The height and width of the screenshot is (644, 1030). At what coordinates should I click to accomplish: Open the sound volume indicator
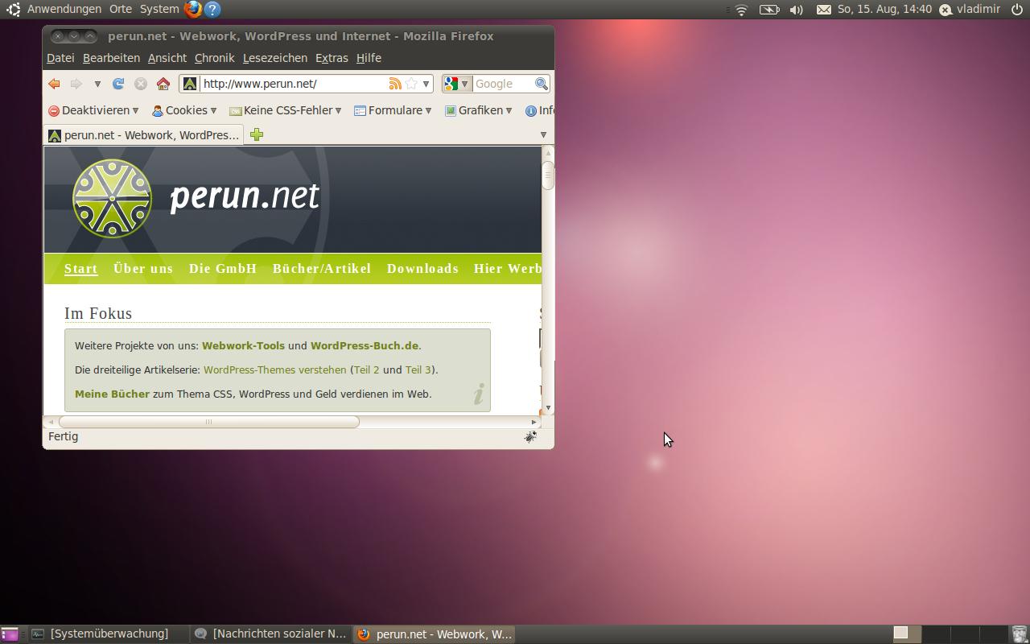point(797,10)
